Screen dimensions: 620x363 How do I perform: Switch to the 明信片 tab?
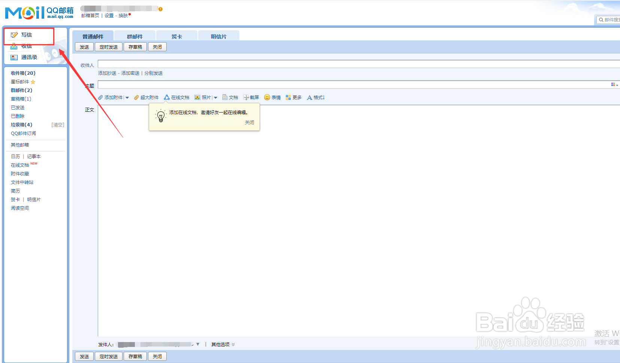pos(218,36)
